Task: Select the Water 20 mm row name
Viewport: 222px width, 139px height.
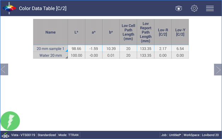Action: (51, 55)
